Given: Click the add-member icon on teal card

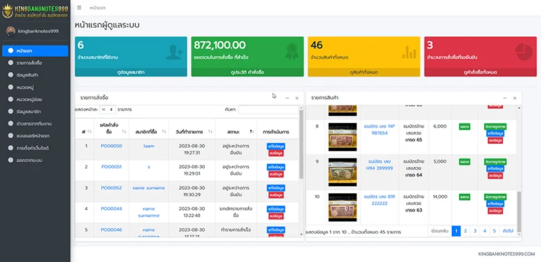Looking at the screenshot, I should pyautogui.click(x=174, y=52).
